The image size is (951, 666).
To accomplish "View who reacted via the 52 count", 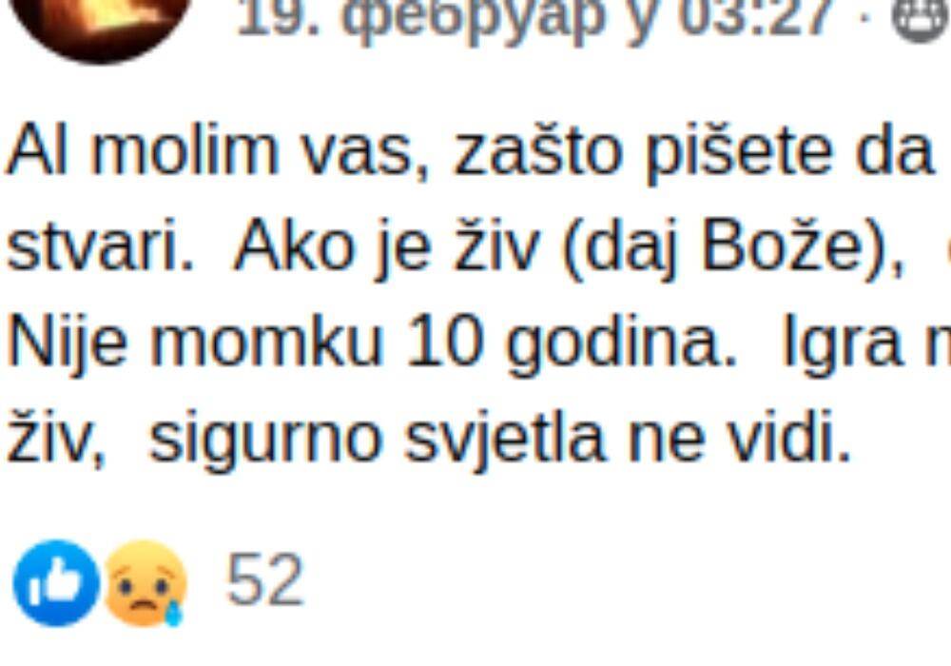I will click(x=264, y=579).
